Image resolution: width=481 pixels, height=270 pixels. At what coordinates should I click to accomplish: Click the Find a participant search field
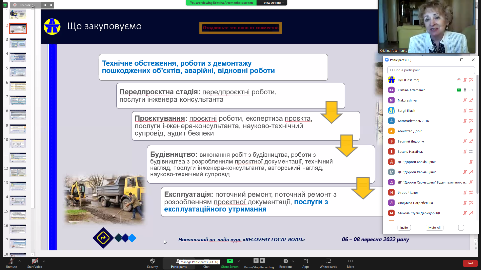pos(431,70)
